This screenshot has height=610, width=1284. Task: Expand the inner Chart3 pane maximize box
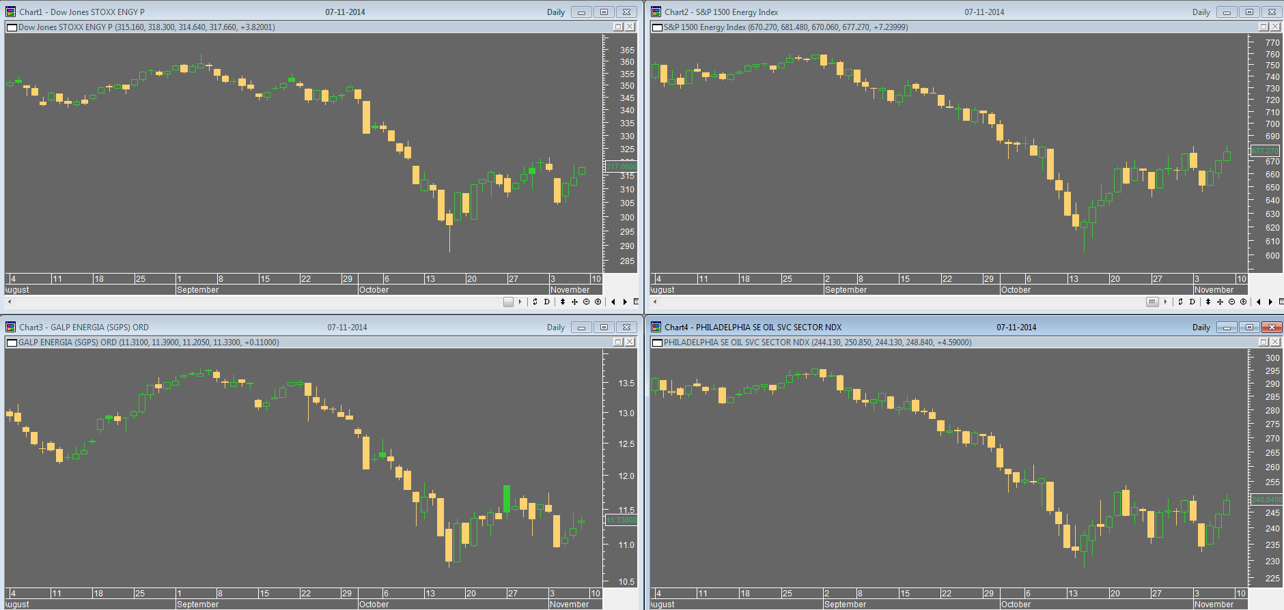618,342
